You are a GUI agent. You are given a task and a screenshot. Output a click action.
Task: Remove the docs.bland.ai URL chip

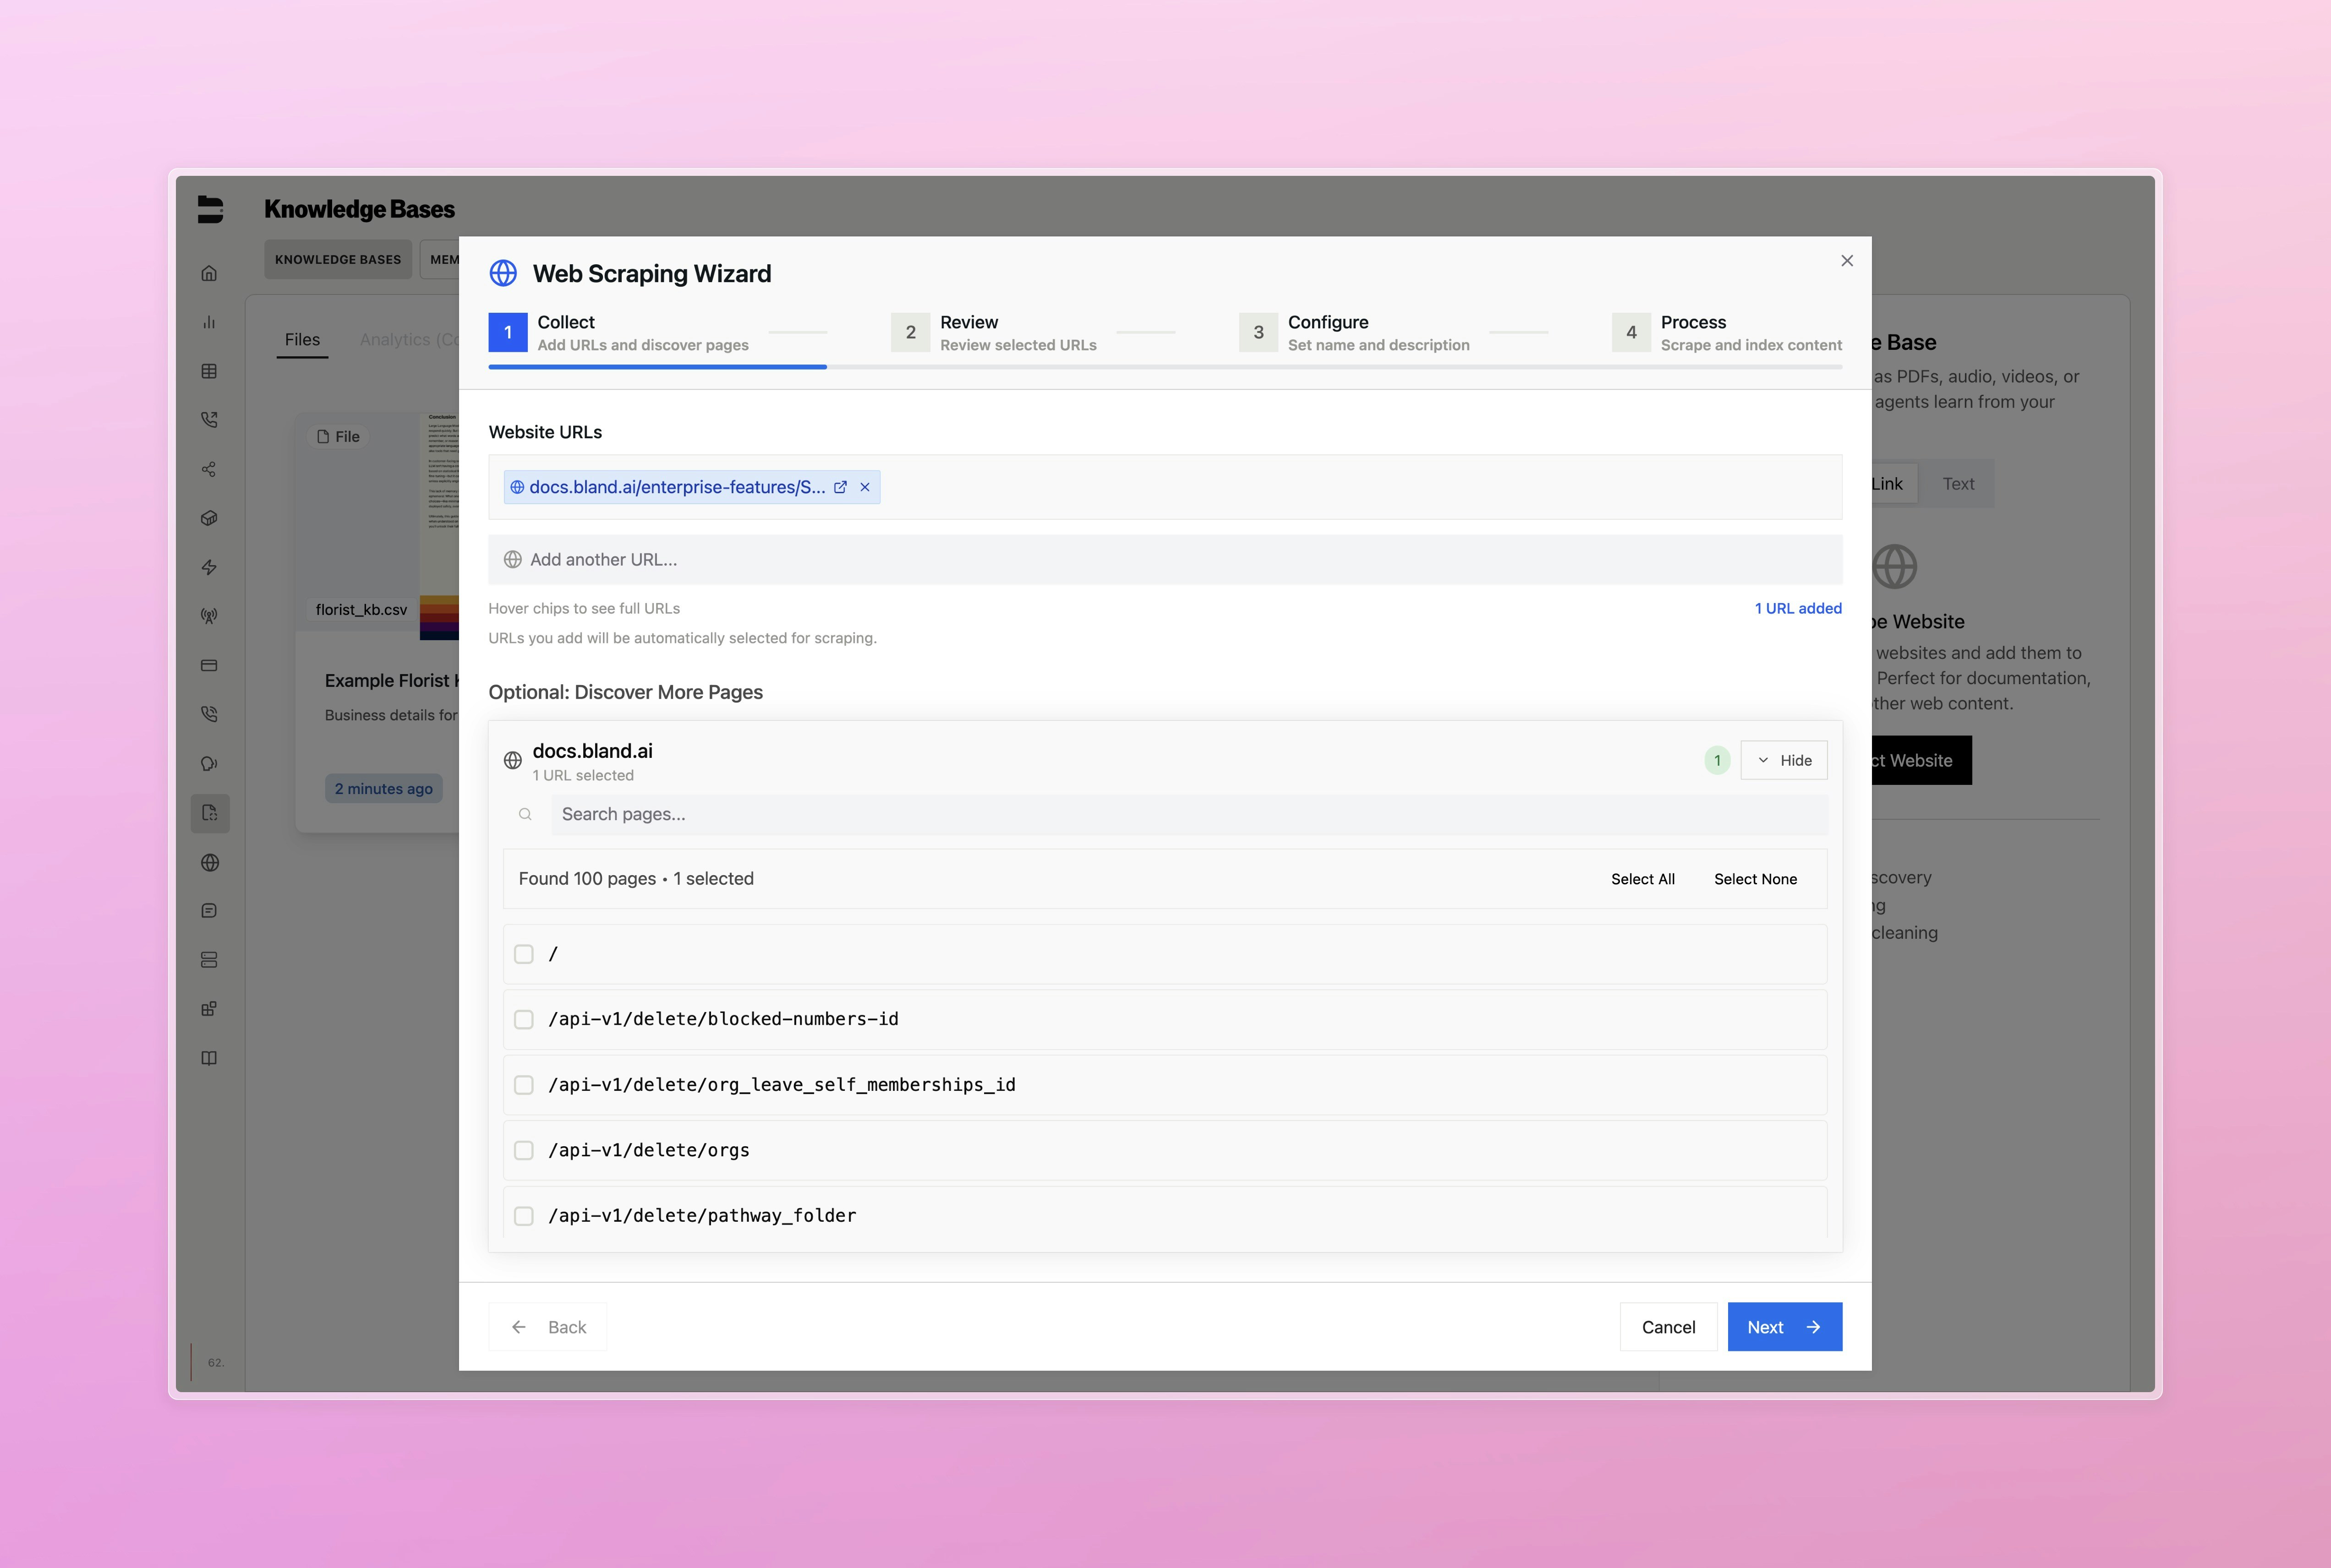point(865,487)
